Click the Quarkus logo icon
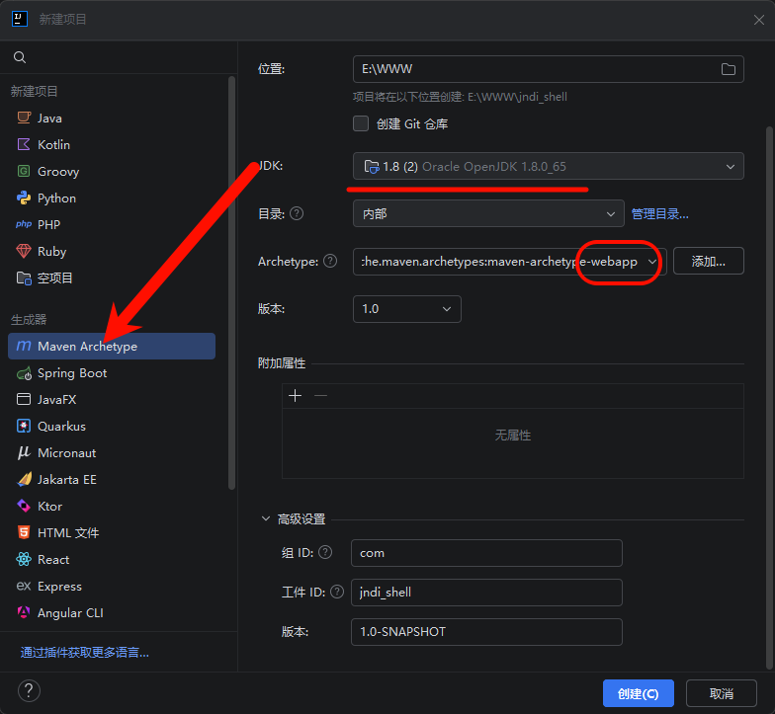This screenshot has width=775, height=714. [24, 426]
